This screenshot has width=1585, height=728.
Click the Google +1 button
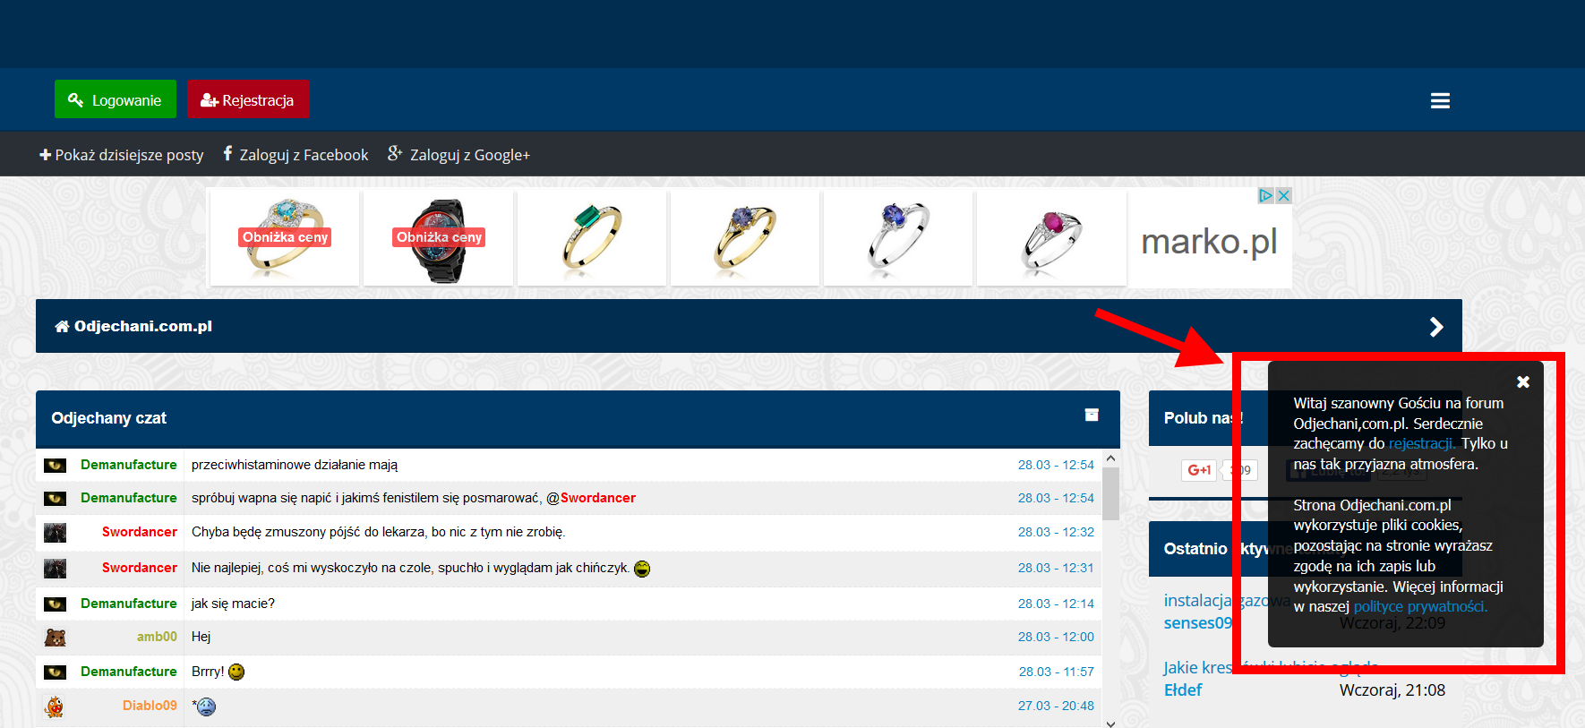pos(1199,470)
